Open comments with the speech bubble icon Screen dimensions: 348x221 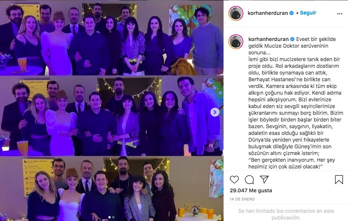(249, 180)
